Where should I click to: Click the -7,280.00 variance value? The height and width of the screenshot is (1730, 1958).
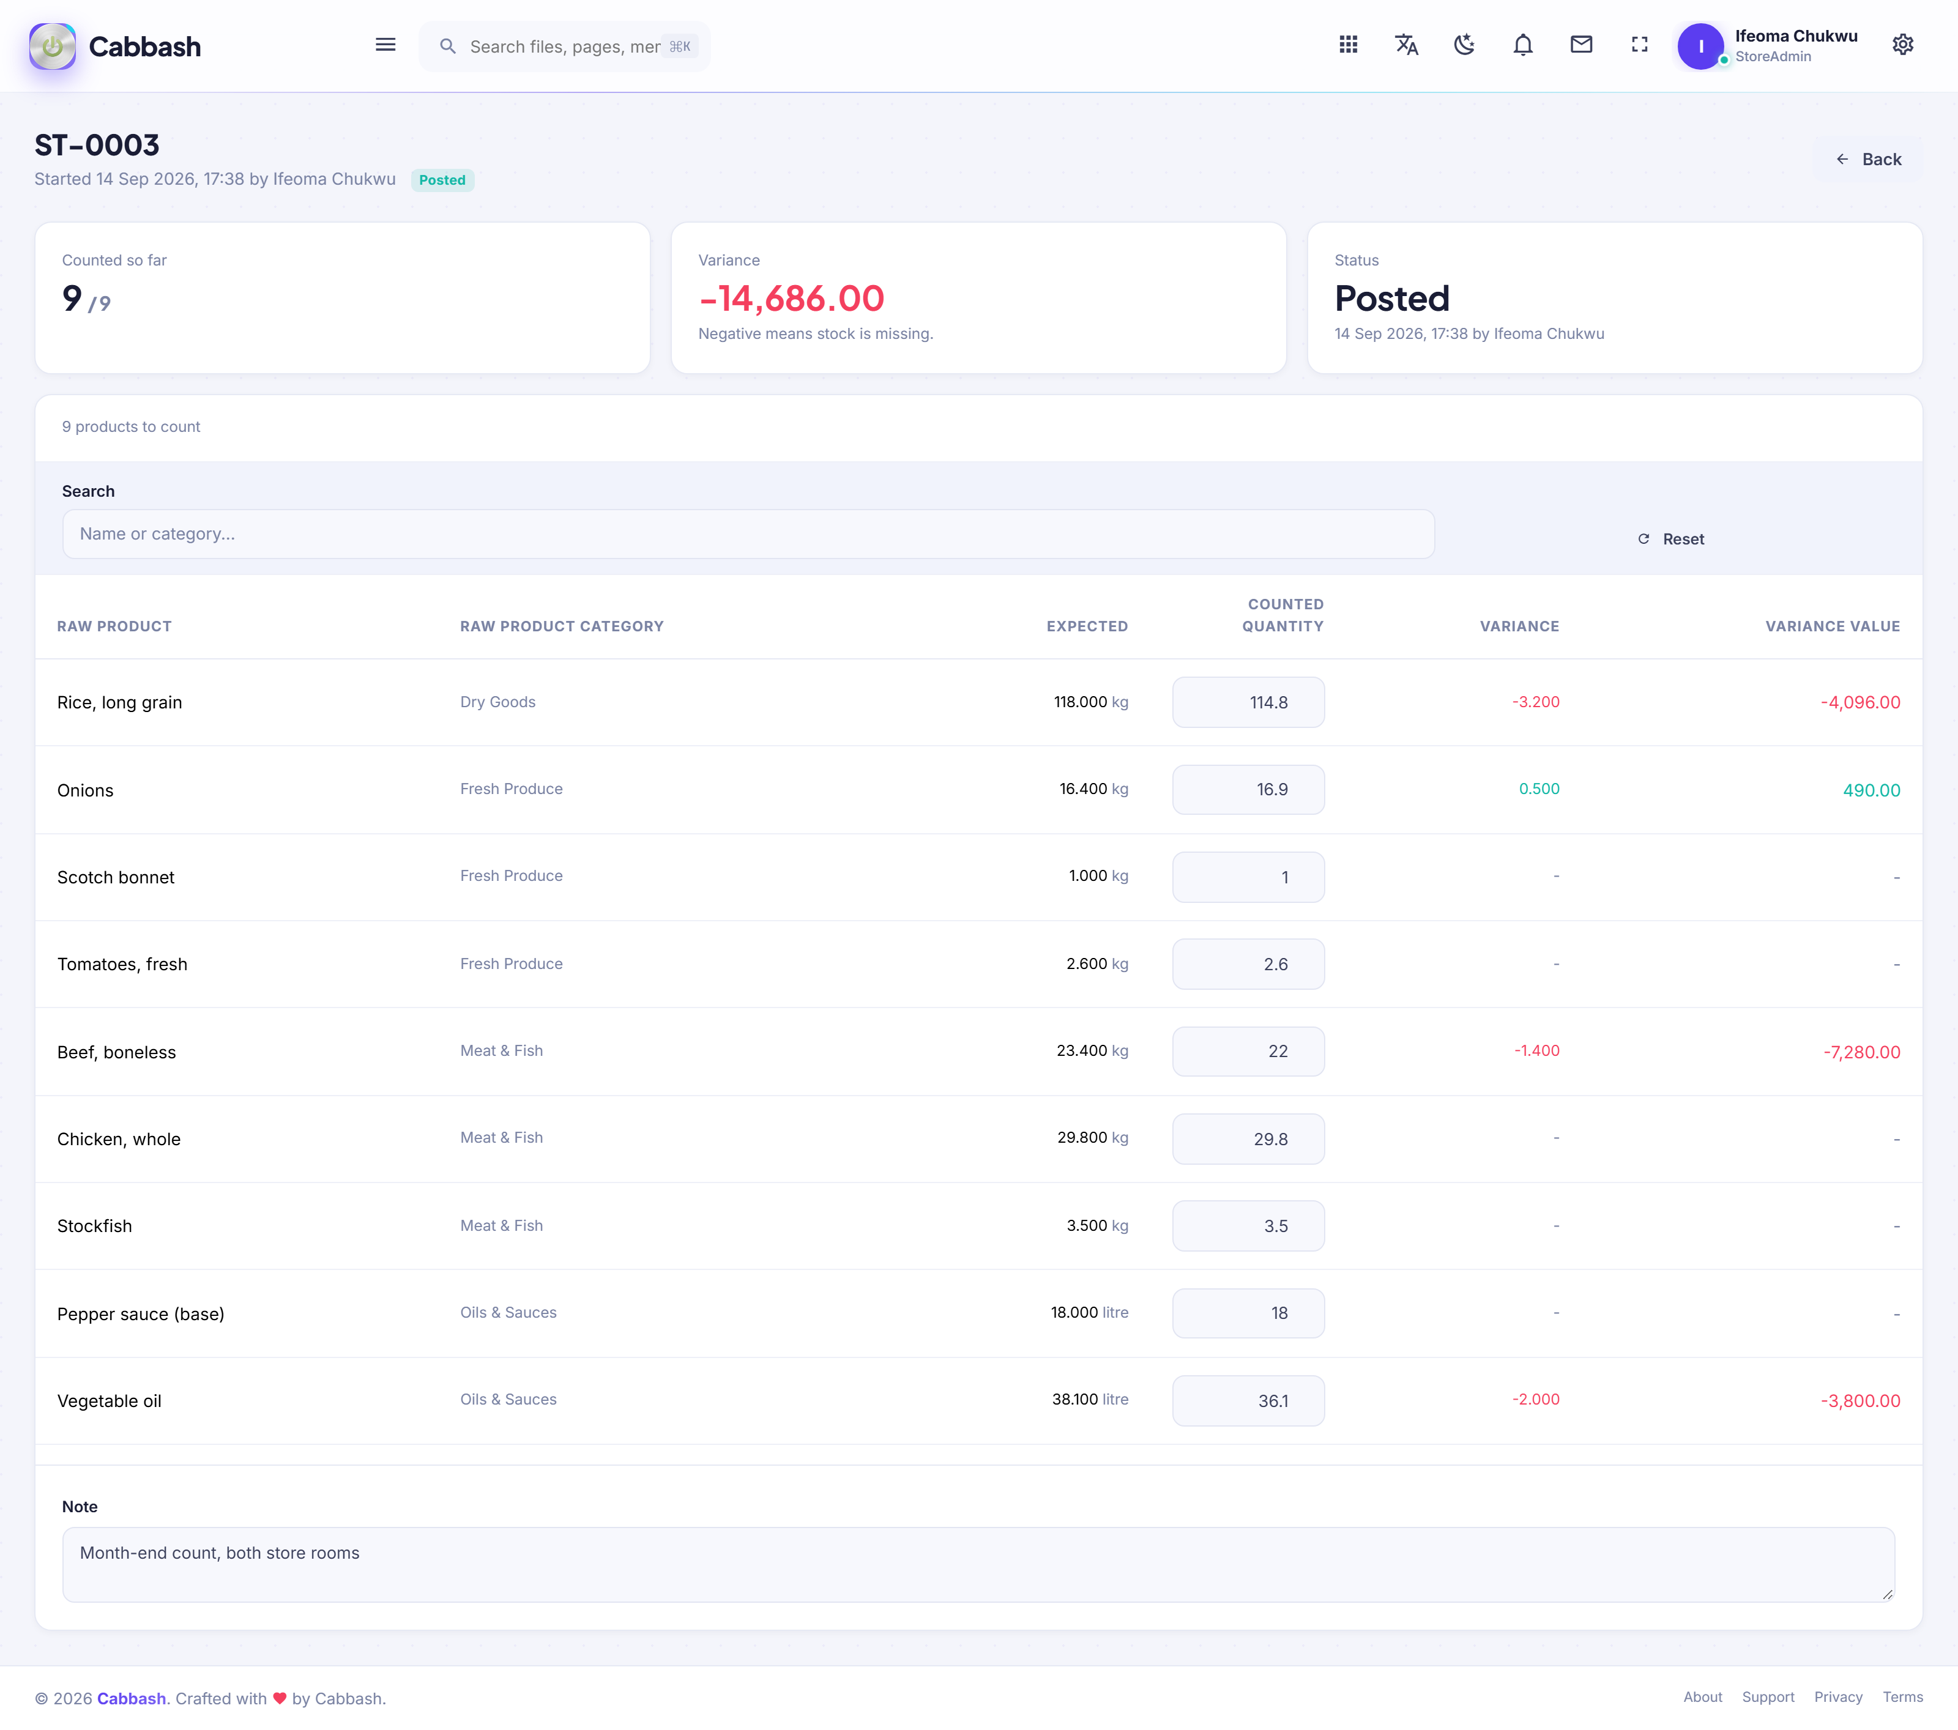pyautogui.click(x=1861, y=1052)
